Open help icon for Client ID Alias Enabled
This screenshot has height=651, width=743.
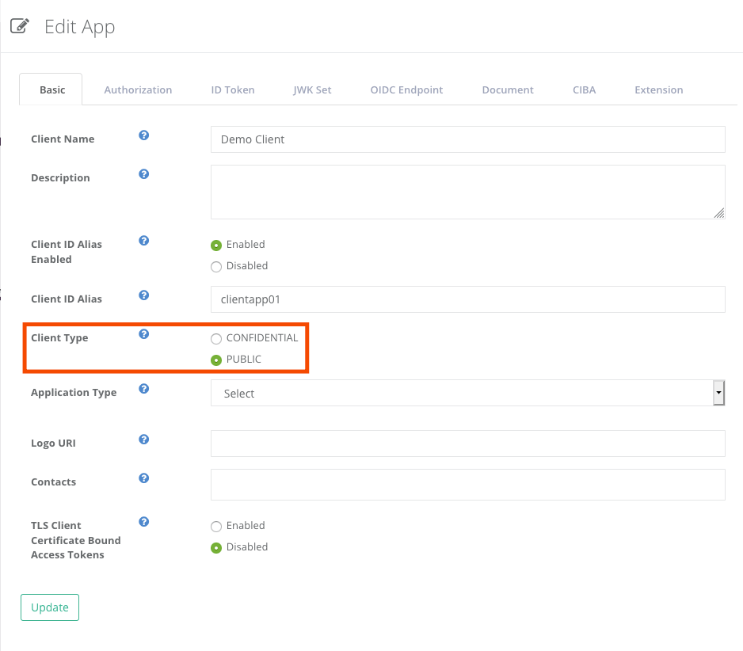pyautogui.click(x=144, y=241)
